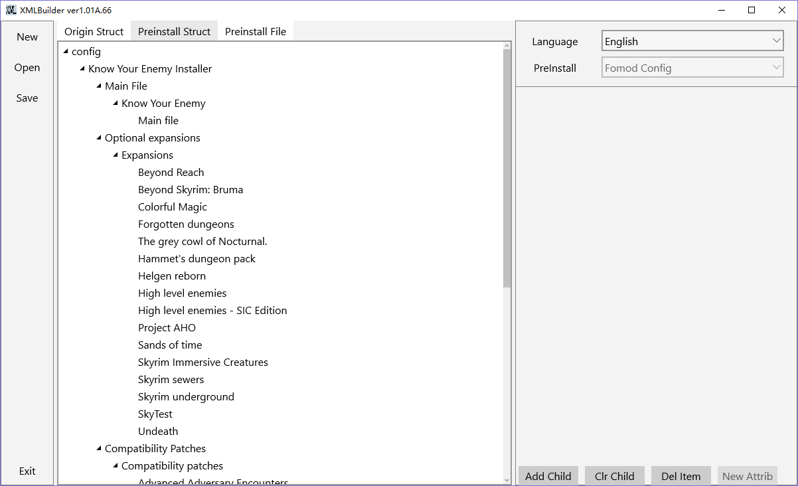This screenshot has height=486, width=798.
Task: Select Beyond Skyrim: Bruma item
Action: coord(191,190)
